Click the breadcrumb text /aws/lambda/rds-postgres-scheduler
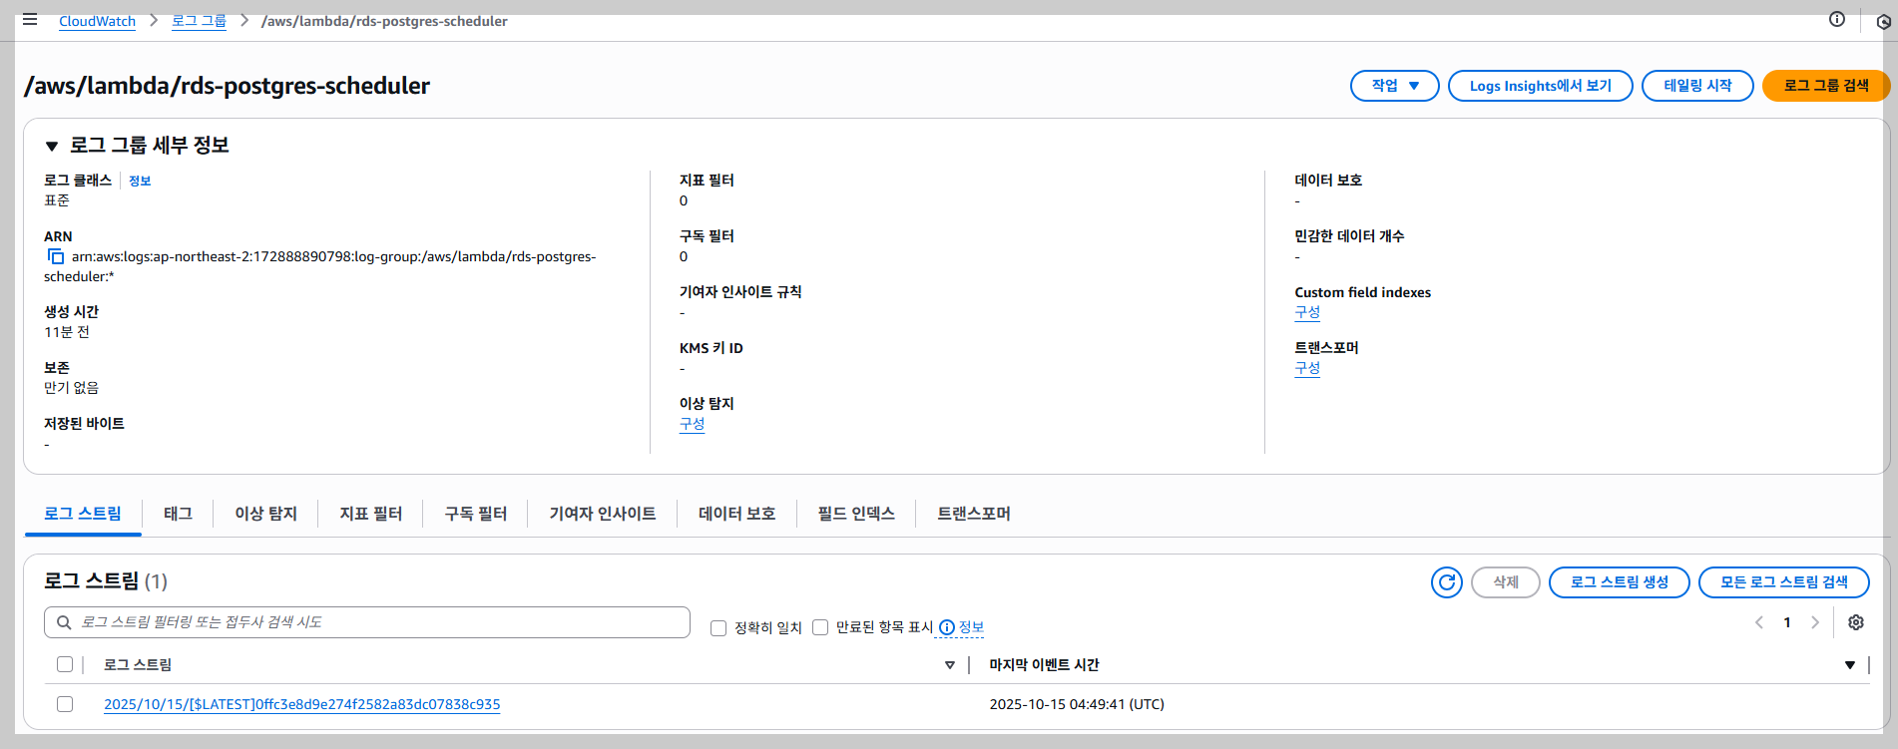The image size is (1898, 749). (384, 21)
